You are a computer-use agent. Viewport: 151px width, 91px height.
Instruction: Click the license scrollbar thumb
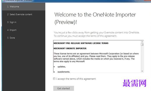(x=142, y=45)
